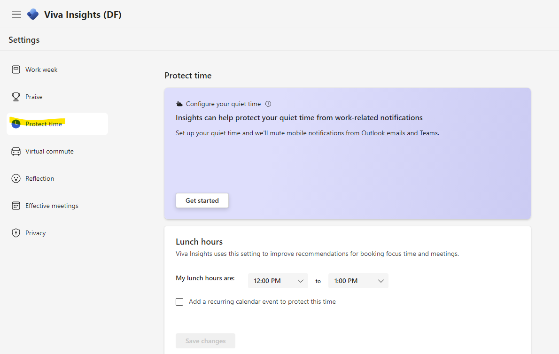Image resolution: width=559 pixels, height=354 pixels.
Task: Click the Save changes button
Action: (205, 341)
